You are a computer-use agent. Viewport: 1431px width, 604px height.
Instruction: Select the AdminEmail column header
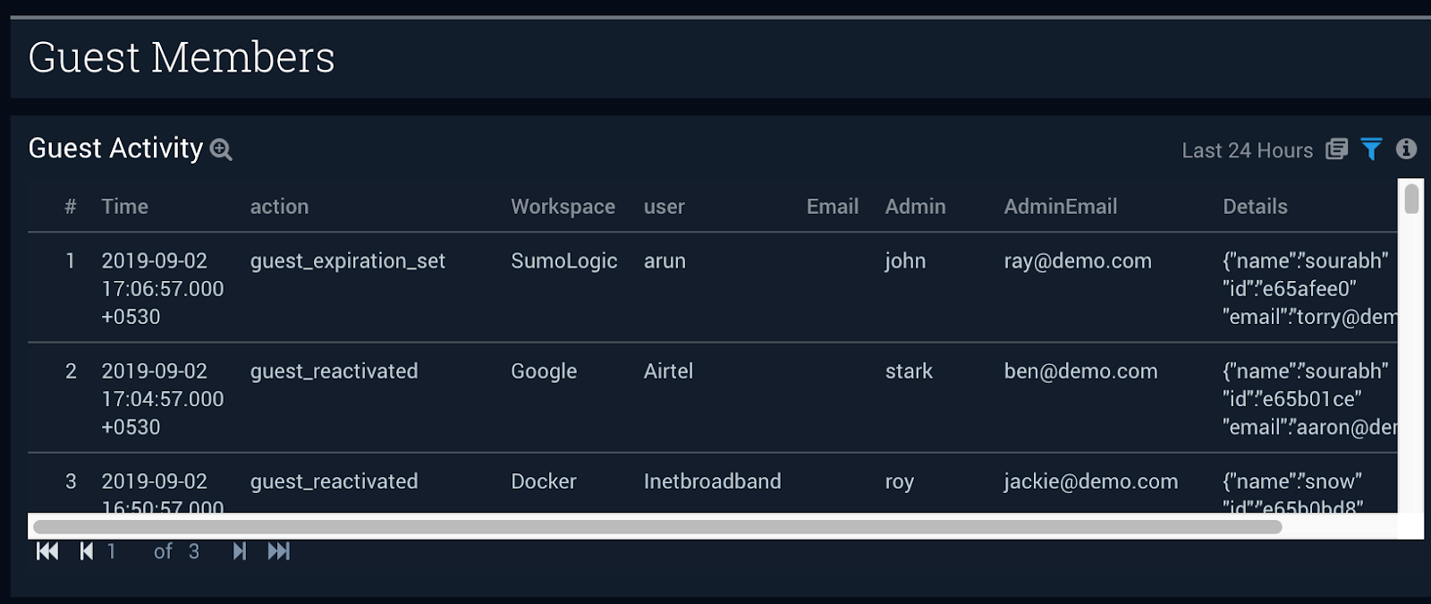(1060, 207)
